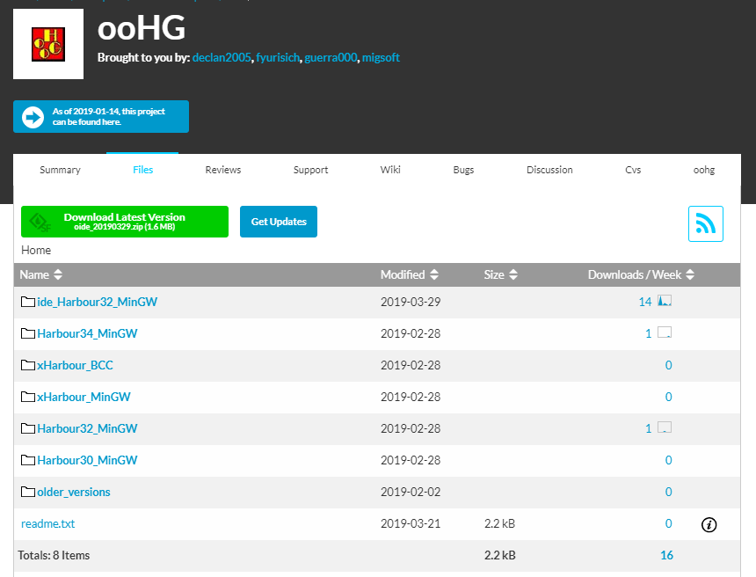Sort file list by Modified arrows
Image resolution: width=756 pixels, height=577 pixels.
click(x=434, y=274)
